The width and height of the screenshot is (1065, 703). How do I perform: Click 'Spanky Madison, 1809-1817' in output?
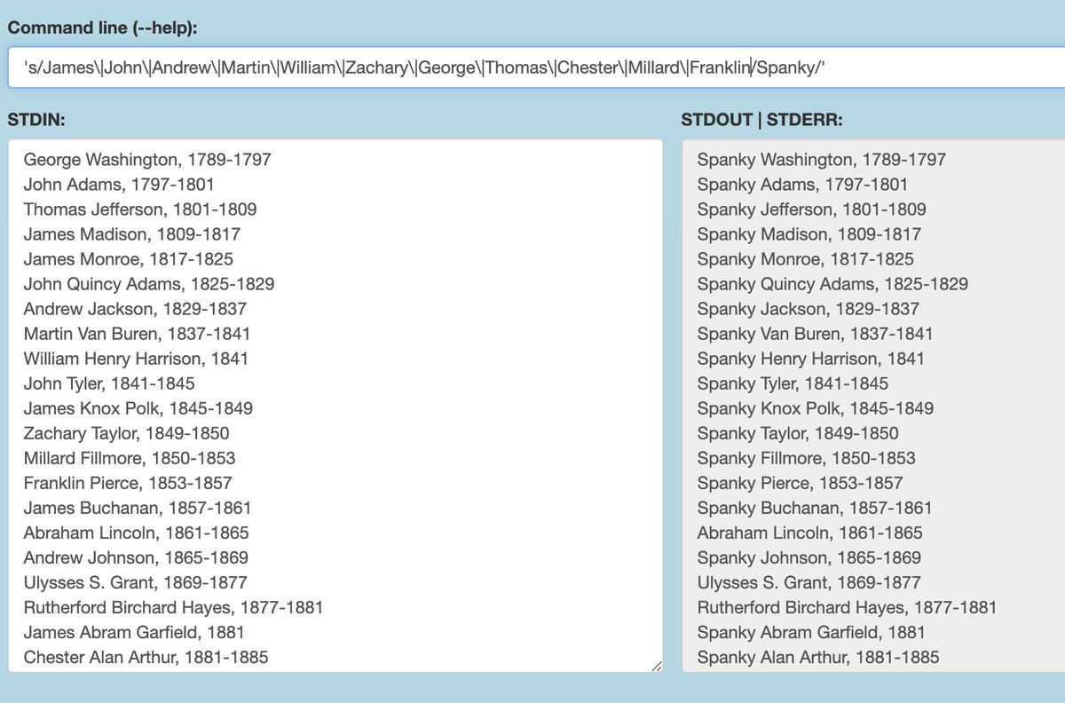click(809, 234)
